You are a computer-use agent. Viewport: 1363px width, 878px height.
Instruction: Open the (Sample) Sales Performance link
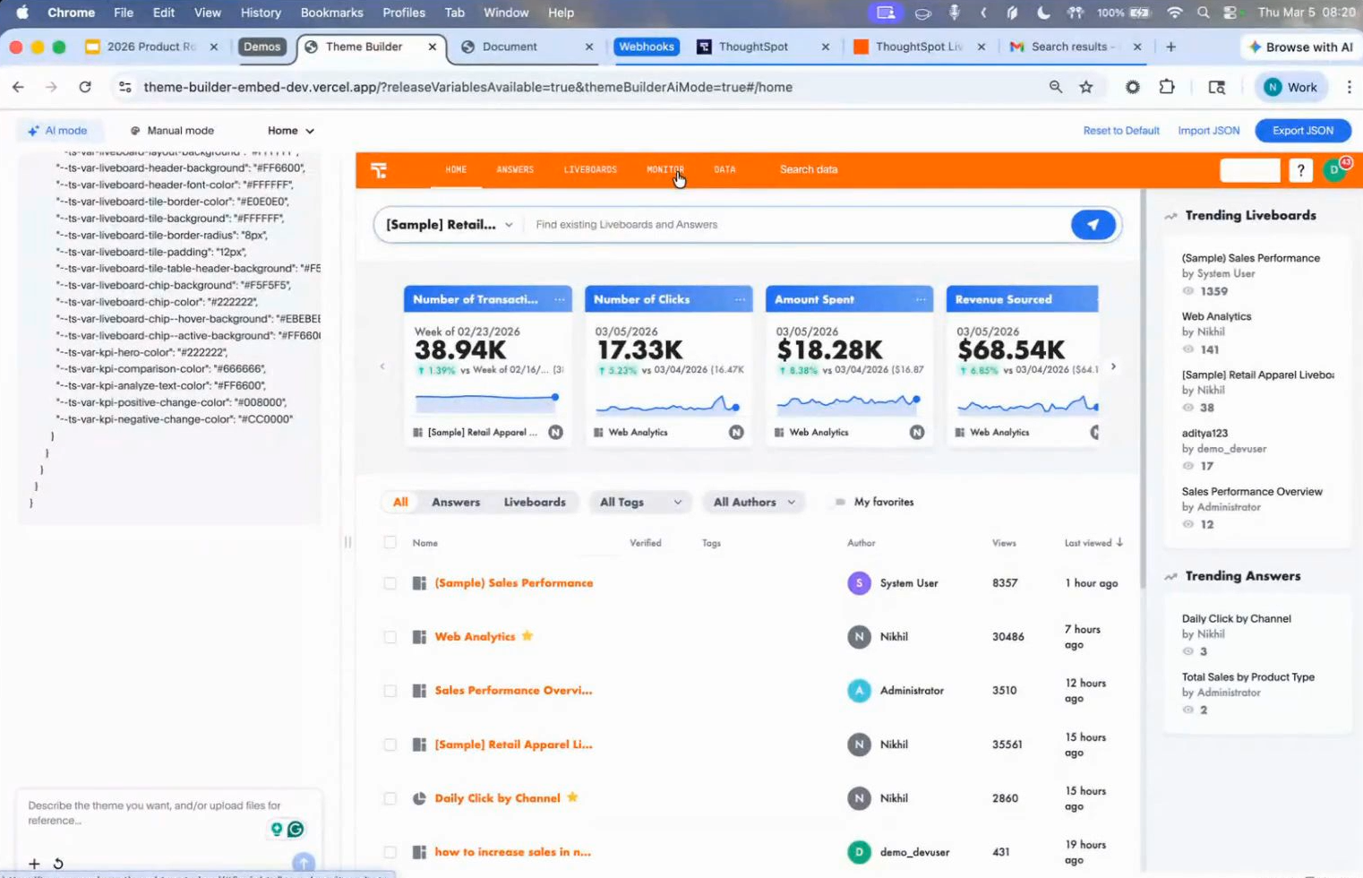(x=514, y=583)
